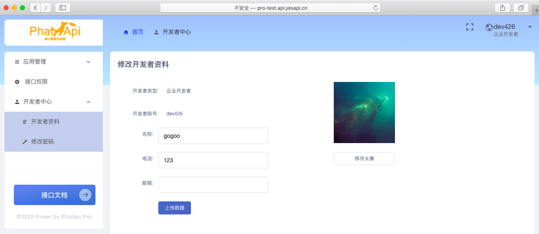The width and height of the screenshot is (539, 234).
Task: Toggle the Safari sidebar icon
Action: [x=62, y=8]
